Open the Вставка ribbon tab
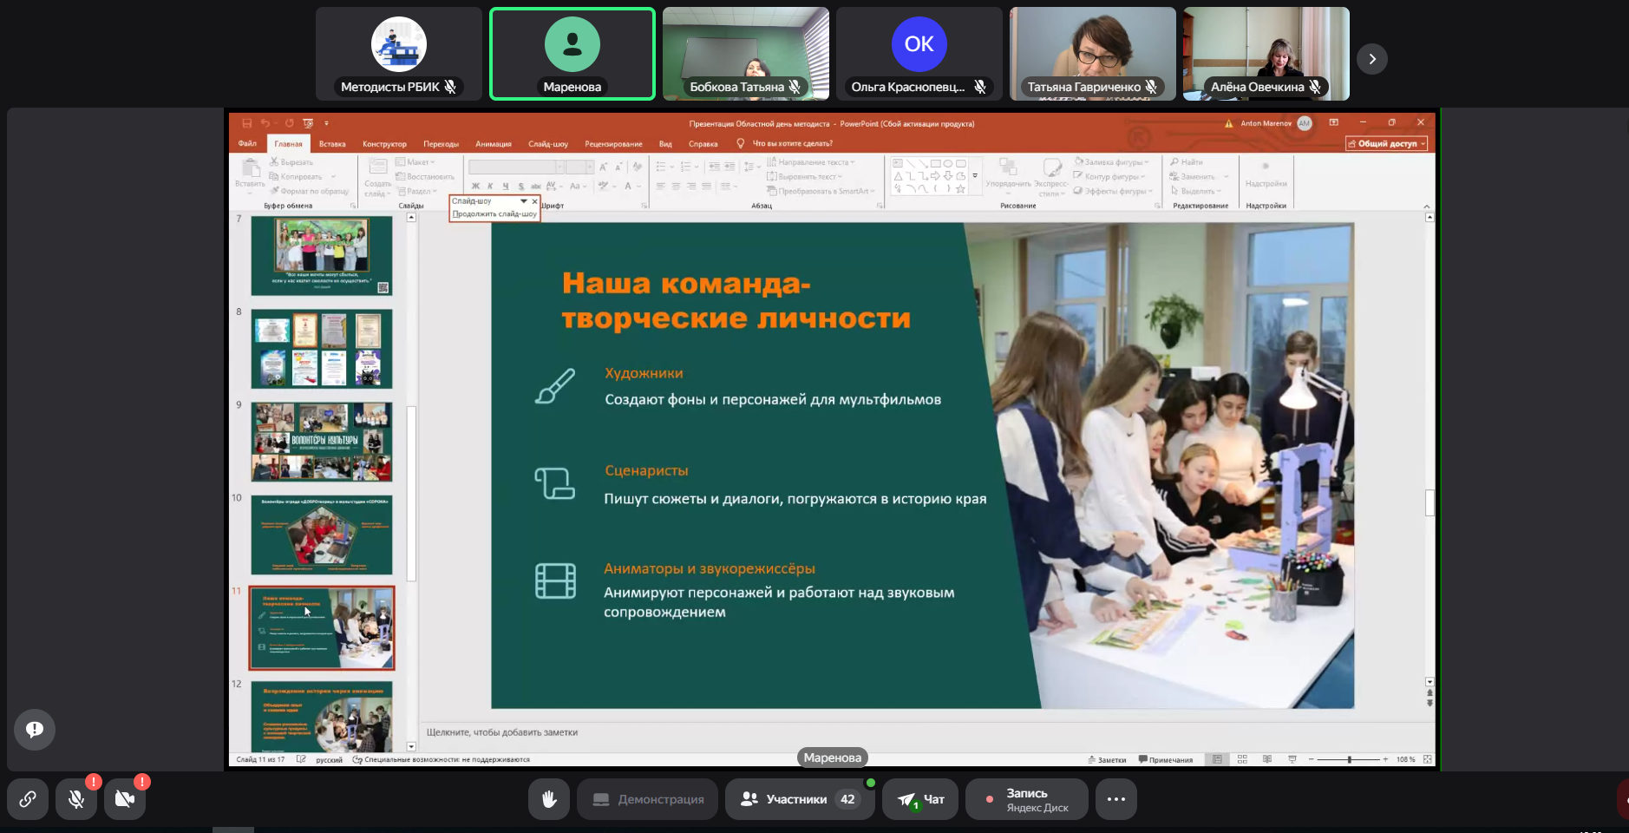Screen dimensions: 1629x833 point(332,144)
